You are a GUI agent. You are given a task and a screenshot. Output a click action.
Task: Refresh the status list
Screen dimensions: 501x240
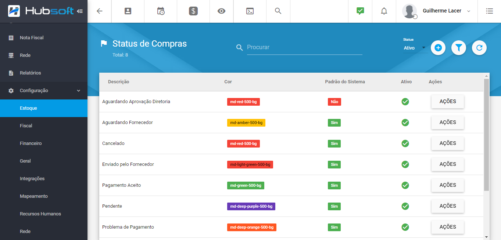[479, 48]
